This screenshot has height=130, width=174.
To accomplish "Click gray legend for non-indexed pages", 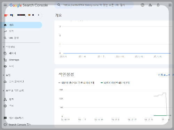I will pos(76,83).
